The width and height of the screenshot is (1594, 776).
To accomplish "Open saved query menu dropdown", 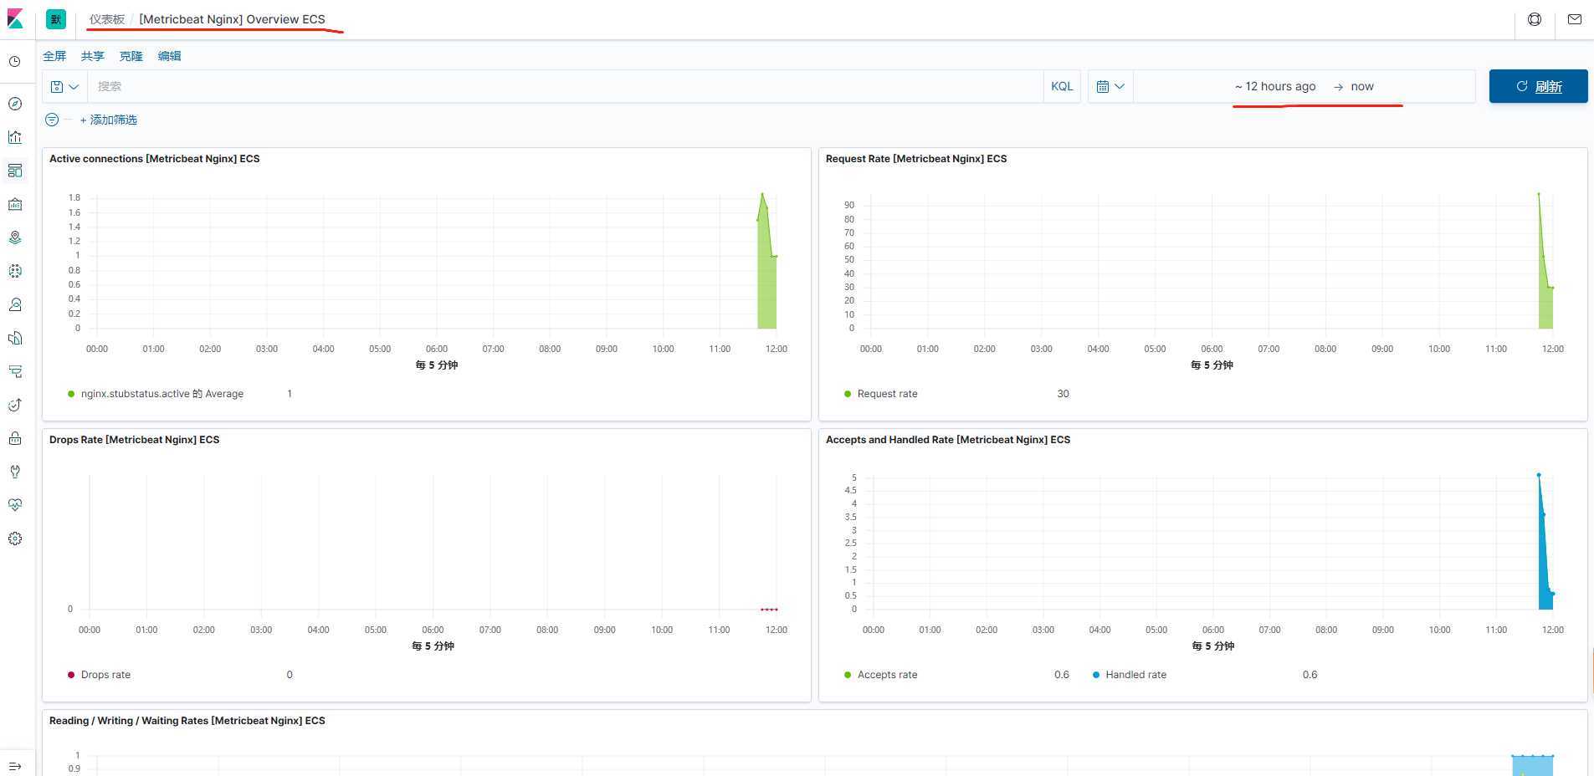I will (x=64, y=86).
